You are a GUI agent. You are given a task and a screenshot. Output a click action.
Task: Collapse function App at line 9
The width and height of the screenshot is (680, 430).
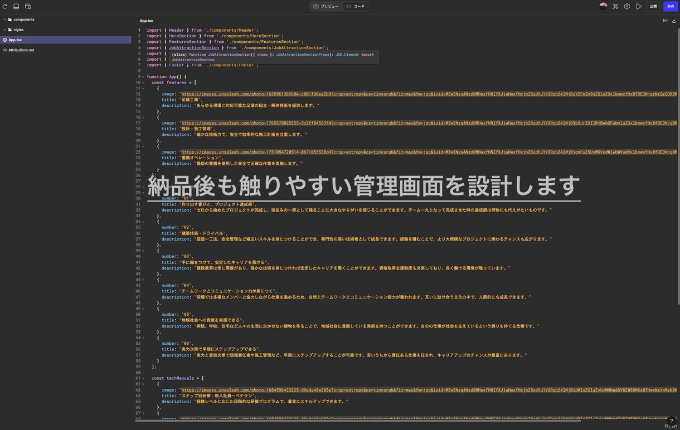pyautogui.click(x=143, y=77)
